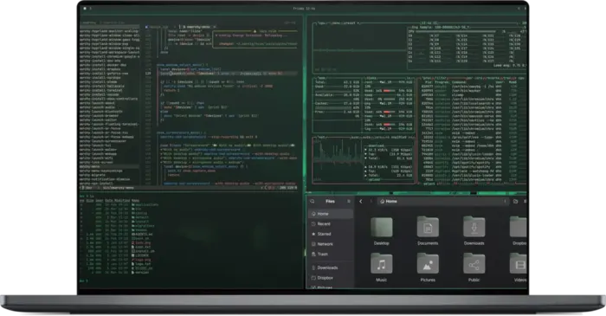Click AGENTS.md in the terminal listing
606x316 pixels.
pyautogui.click(x=143, y=234)
